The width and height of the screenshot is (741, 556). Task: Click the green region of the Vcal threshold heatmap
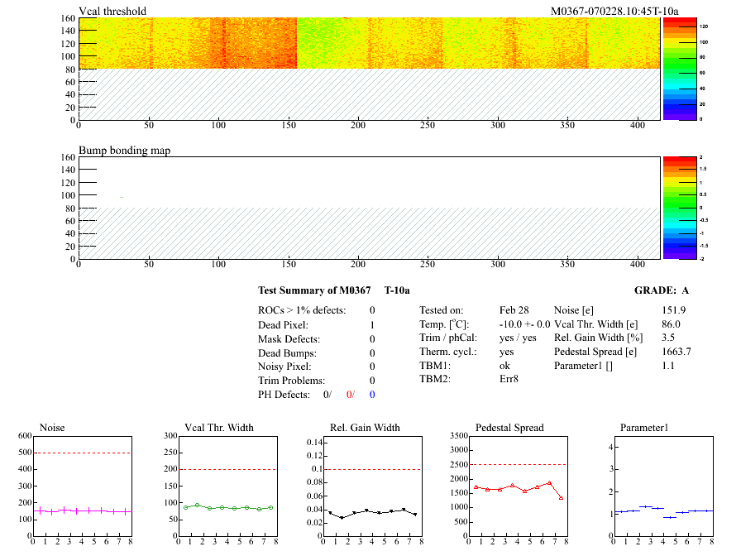coord(322,43)
